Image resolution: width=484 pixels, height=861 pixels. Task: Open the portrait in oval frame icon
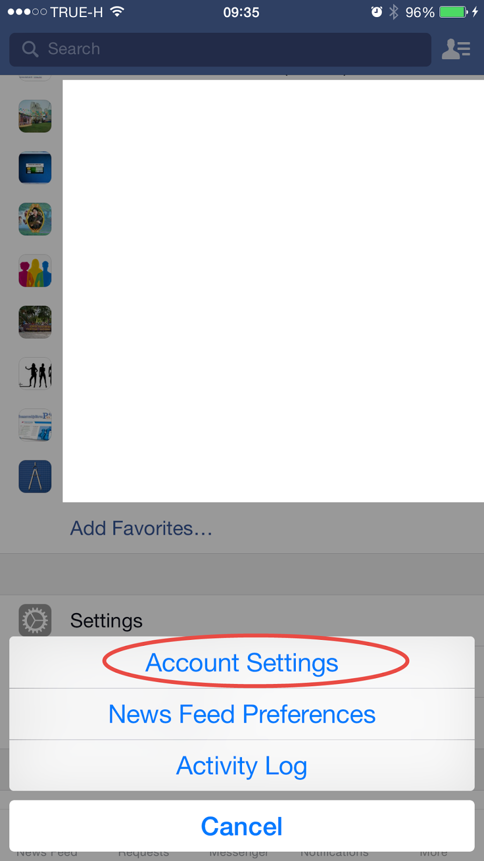pos(35,219)
